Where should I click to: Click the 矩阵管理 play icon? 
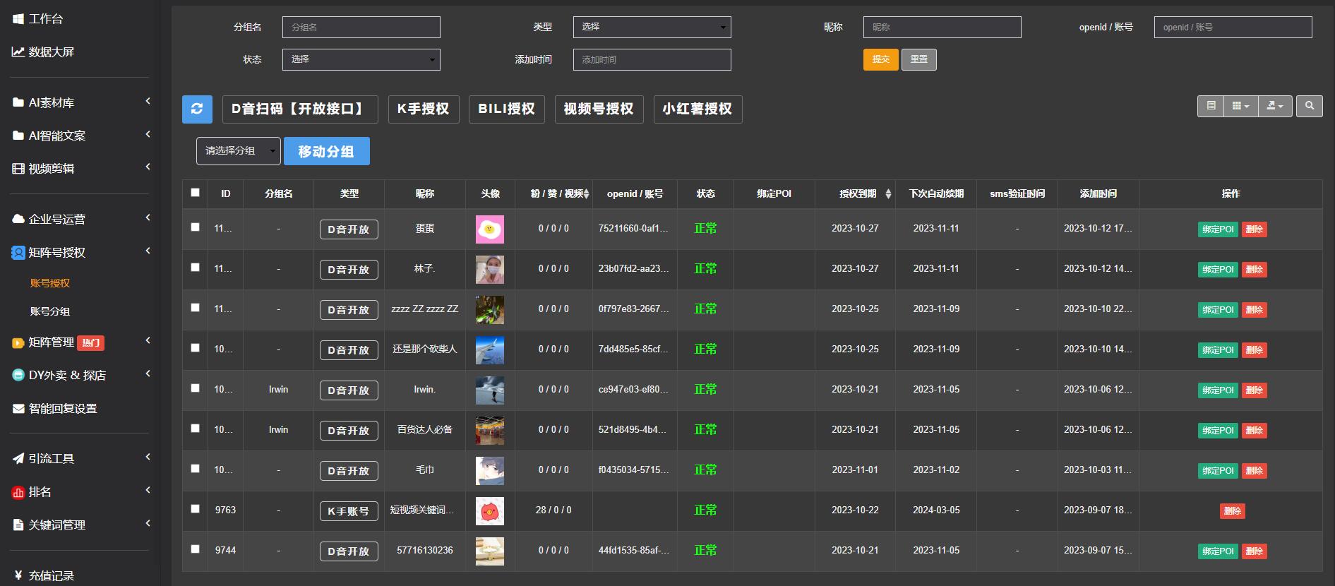[18, 342]
